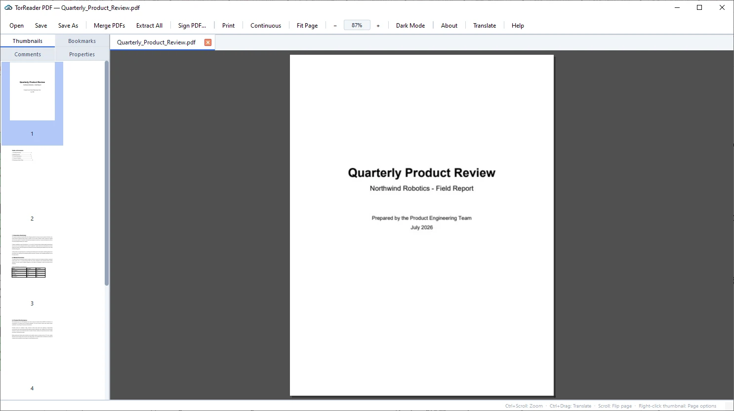Open the Comments tab
734x411 pixels.
point(28,54)
